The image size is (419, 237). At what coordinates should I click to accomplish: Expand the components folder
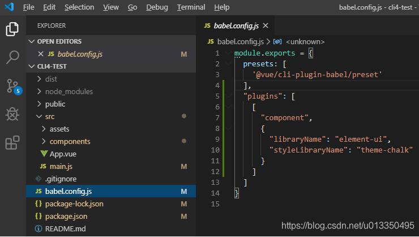[x=44, y=141]
